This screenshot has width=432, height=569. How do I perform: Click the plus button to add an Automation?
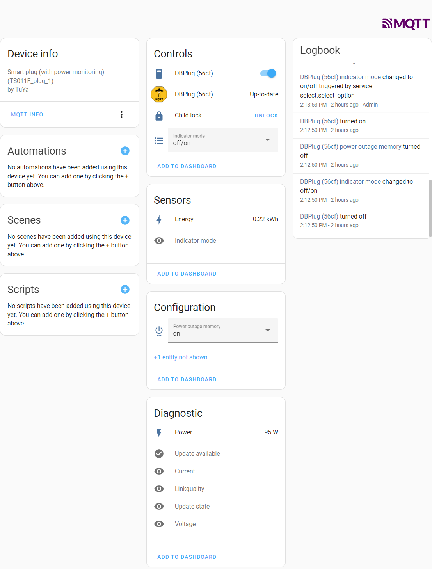click(125, 151)
